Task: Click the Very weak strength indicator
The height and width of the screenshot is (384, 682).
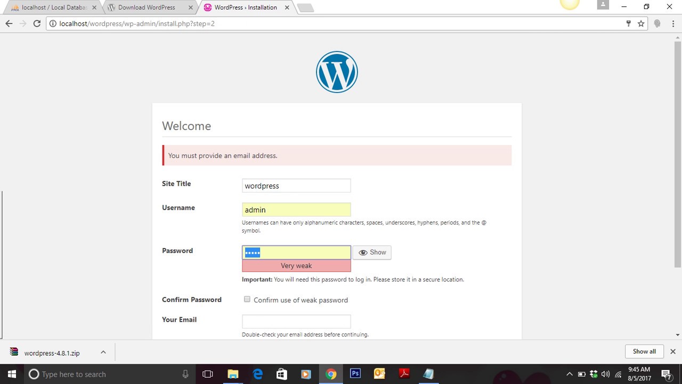Action: pos(296,266)
